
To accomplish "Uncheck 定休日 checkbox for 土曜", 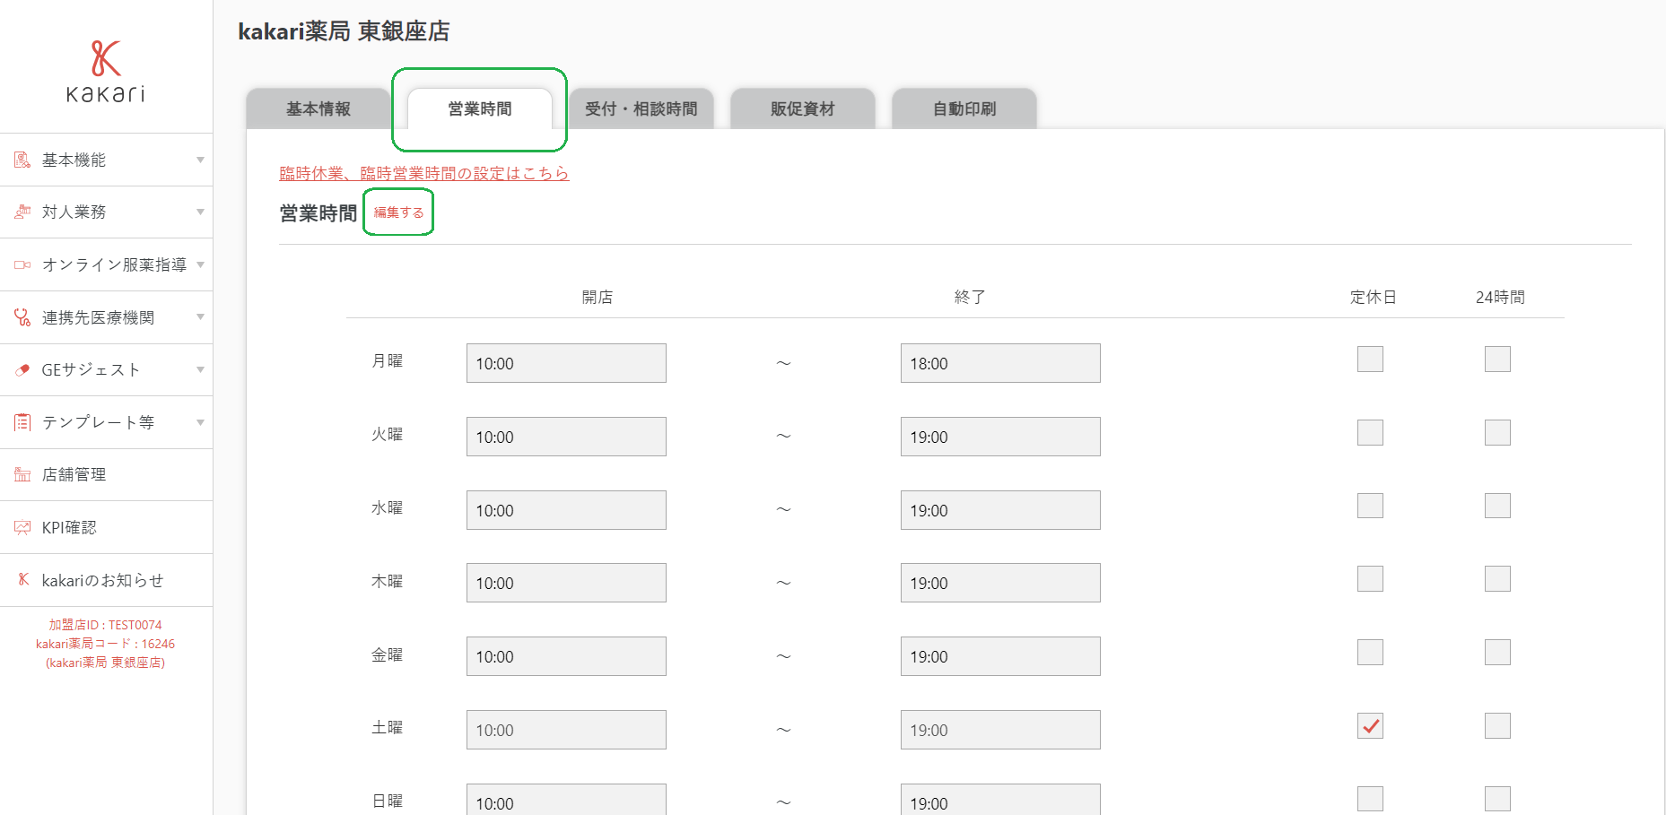I will 1370,725.
